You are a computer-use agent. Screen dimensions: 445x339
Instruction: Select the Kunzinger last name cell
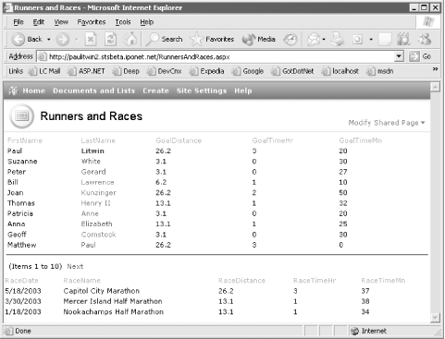[99, 193]
